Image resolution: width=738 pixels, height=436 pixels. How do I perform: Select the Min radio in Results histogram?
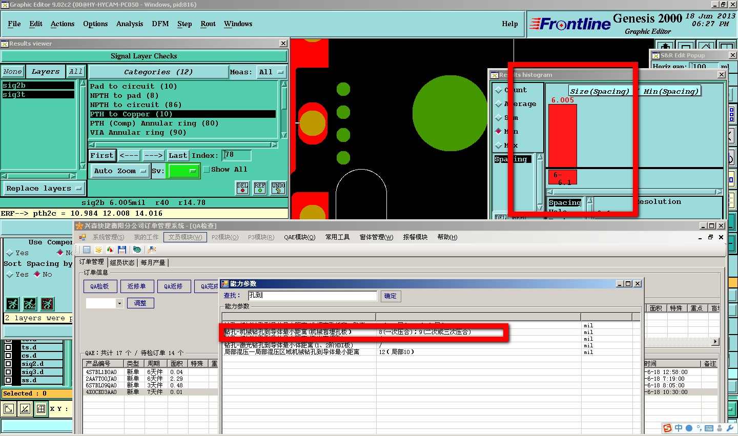click(499, 132)
